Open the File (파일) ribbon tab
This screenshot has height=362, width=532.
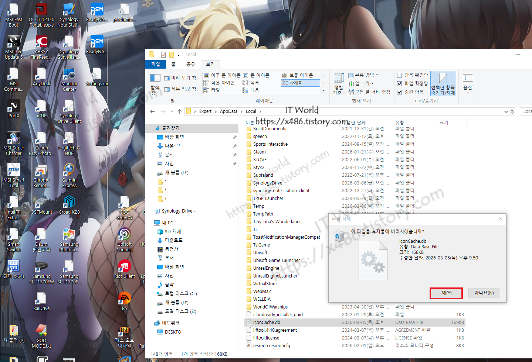click(x=155, y=64)
